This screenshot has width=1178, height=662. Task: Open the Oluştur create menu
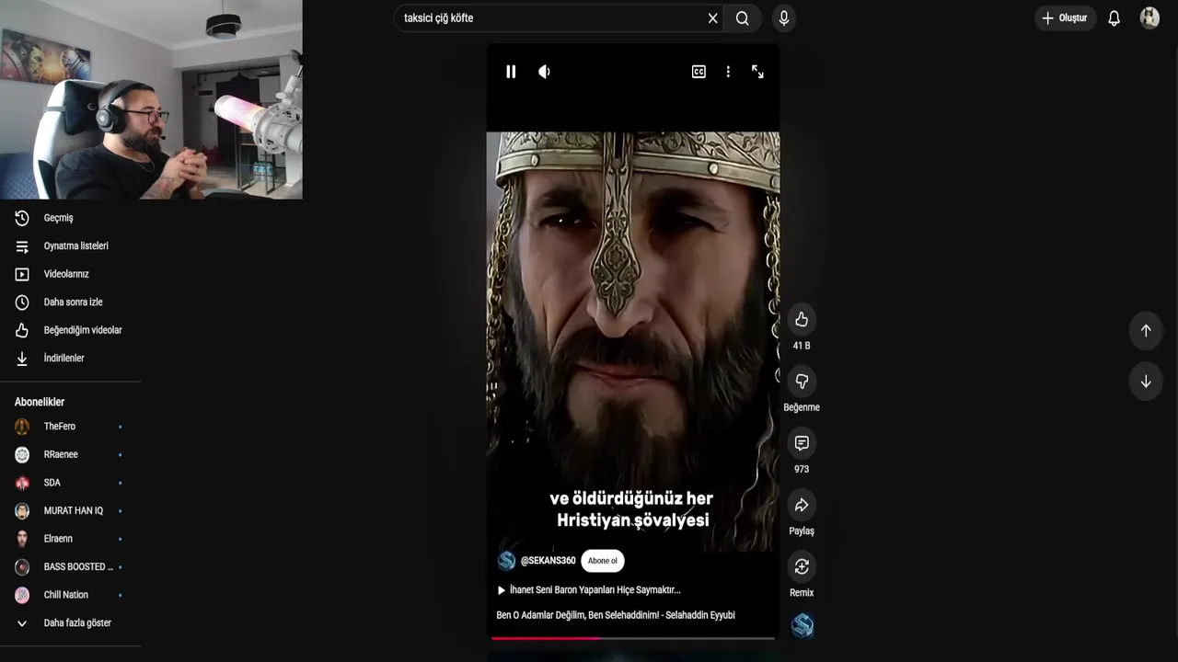point(1065,18)
